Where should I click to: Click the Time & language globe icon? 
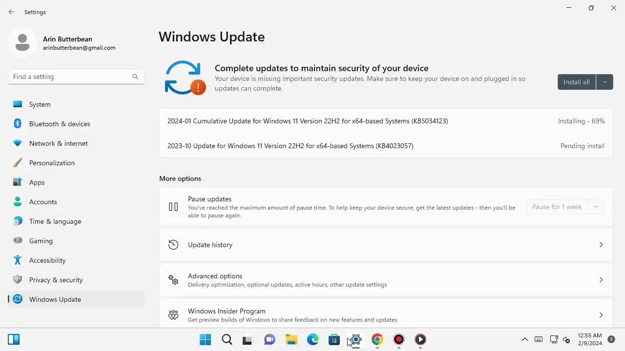pyautogui.click(x=18, y=221)
